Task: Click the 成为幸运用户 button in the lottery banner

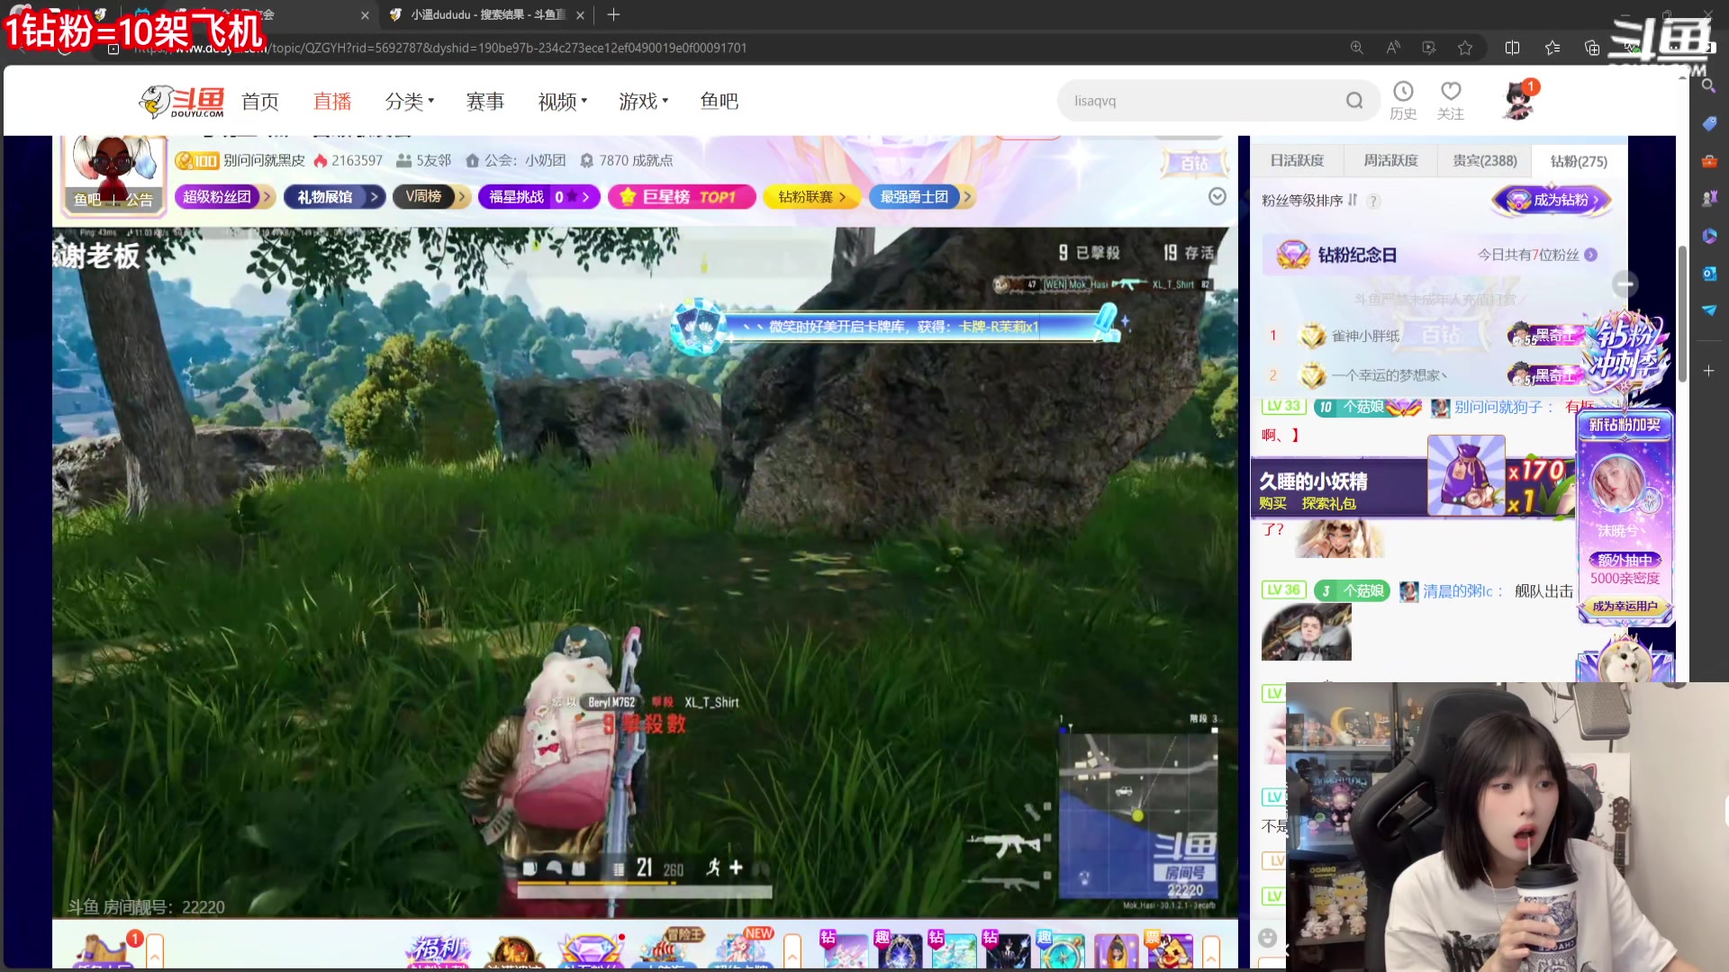Action: 1625,607
